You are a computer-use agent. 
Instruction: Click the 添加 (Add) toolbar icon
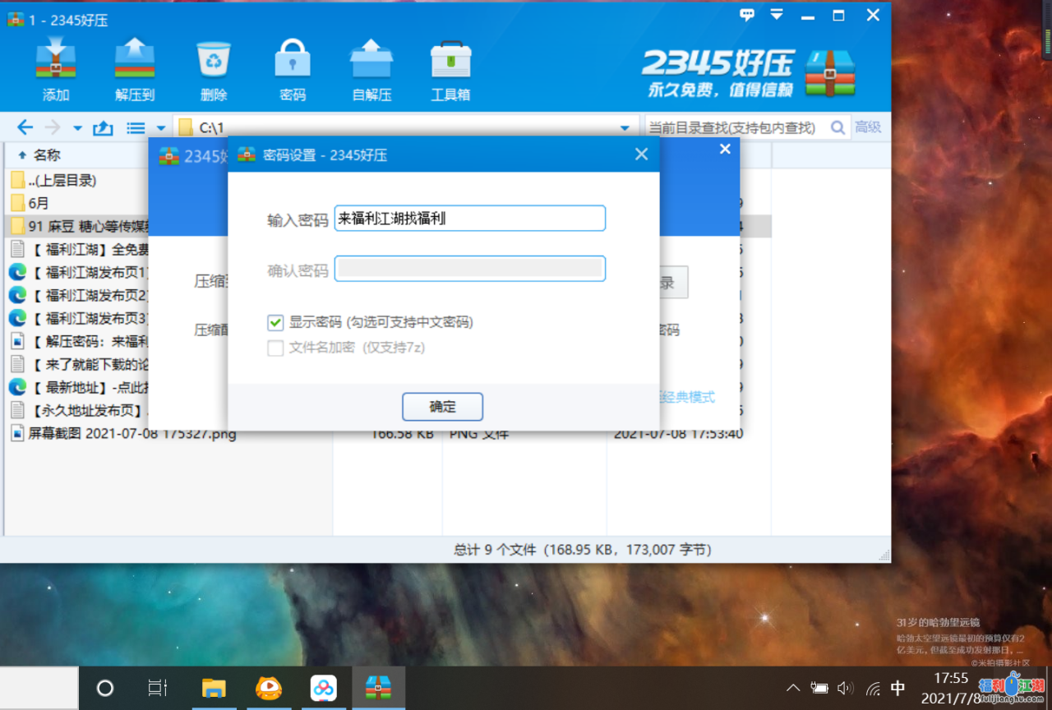pyautogui.click(x=56, y=61)
